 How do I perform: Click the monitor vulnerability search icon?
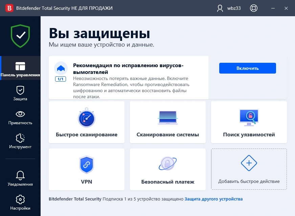pos(249,118)
